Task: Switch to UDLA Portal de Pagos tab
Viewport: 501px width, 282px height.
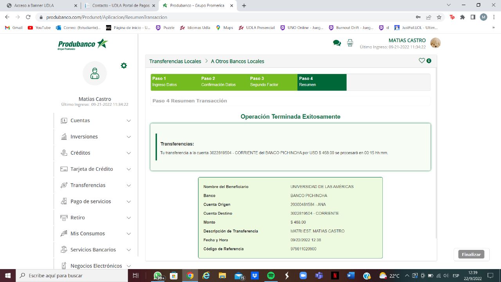Action: 119,5
